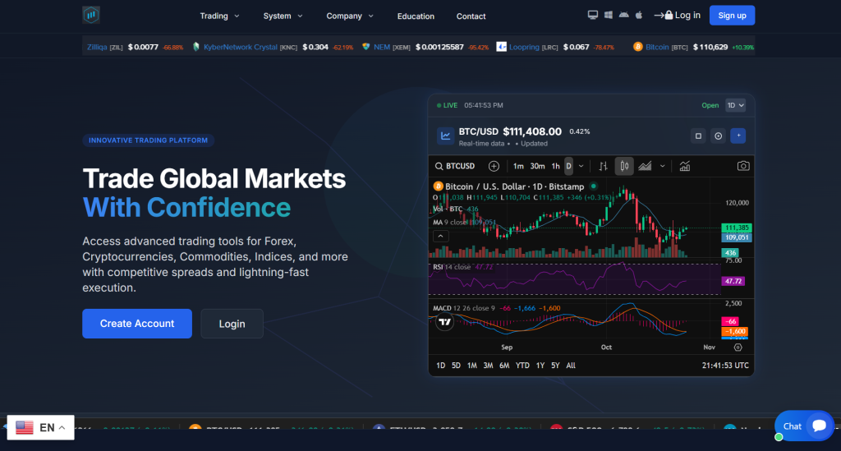
Task: Click the Create Account button
Action: [x=137, y=324]
